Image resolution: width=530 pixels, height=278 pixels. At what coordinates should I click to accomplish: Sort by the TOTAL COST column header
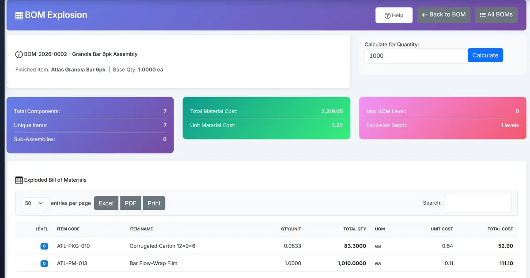pyautogui.click(x=500, y=229)
